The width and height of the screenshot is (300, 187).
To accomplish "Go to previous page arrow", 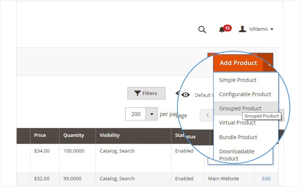I will pos(207,115).
